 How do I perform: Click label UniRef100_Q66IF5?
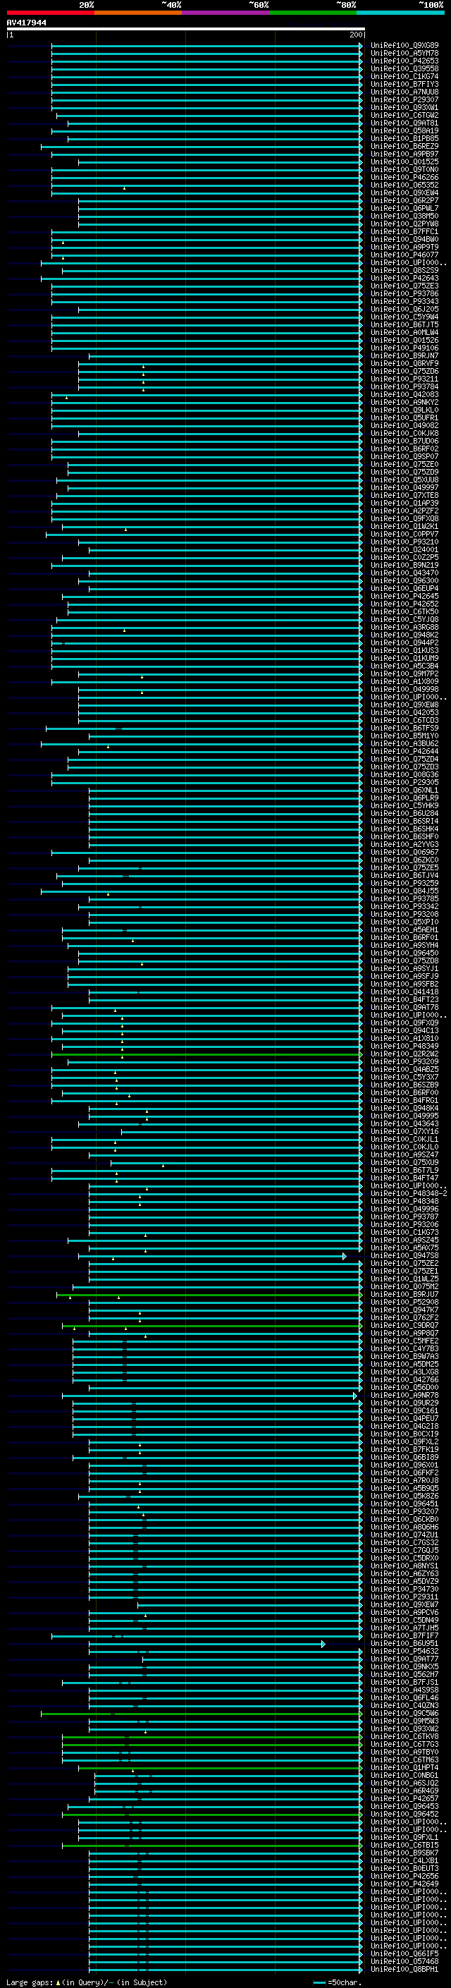tap(404, 1954)
